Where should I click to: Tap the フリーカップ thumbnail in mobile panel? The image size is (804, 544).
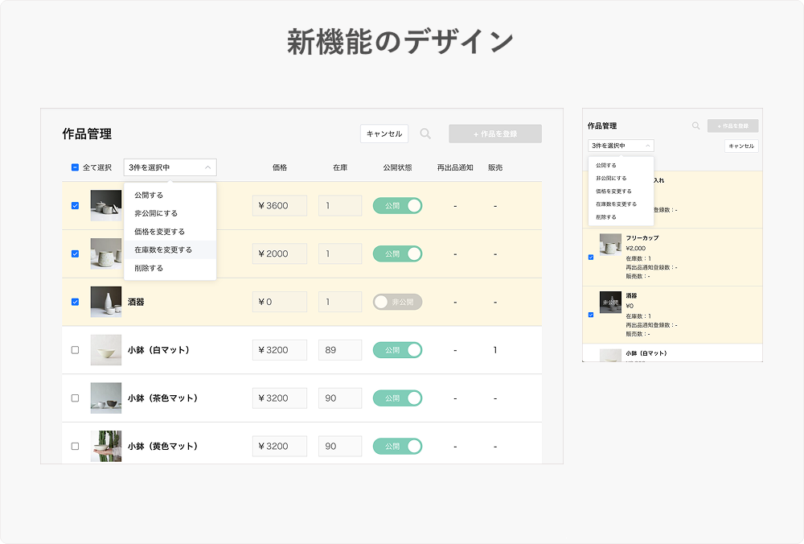(x=610, y=245)
